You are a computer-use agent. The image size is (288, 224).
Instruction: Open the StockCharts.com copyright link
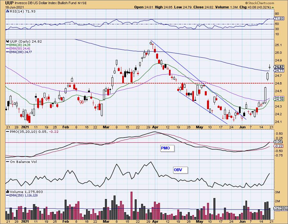coord(260,3)
